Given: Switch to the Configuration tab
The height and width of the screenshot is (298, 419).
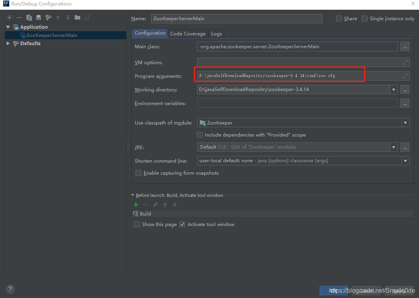Looking at the screenshot, I should pos(150,33).
